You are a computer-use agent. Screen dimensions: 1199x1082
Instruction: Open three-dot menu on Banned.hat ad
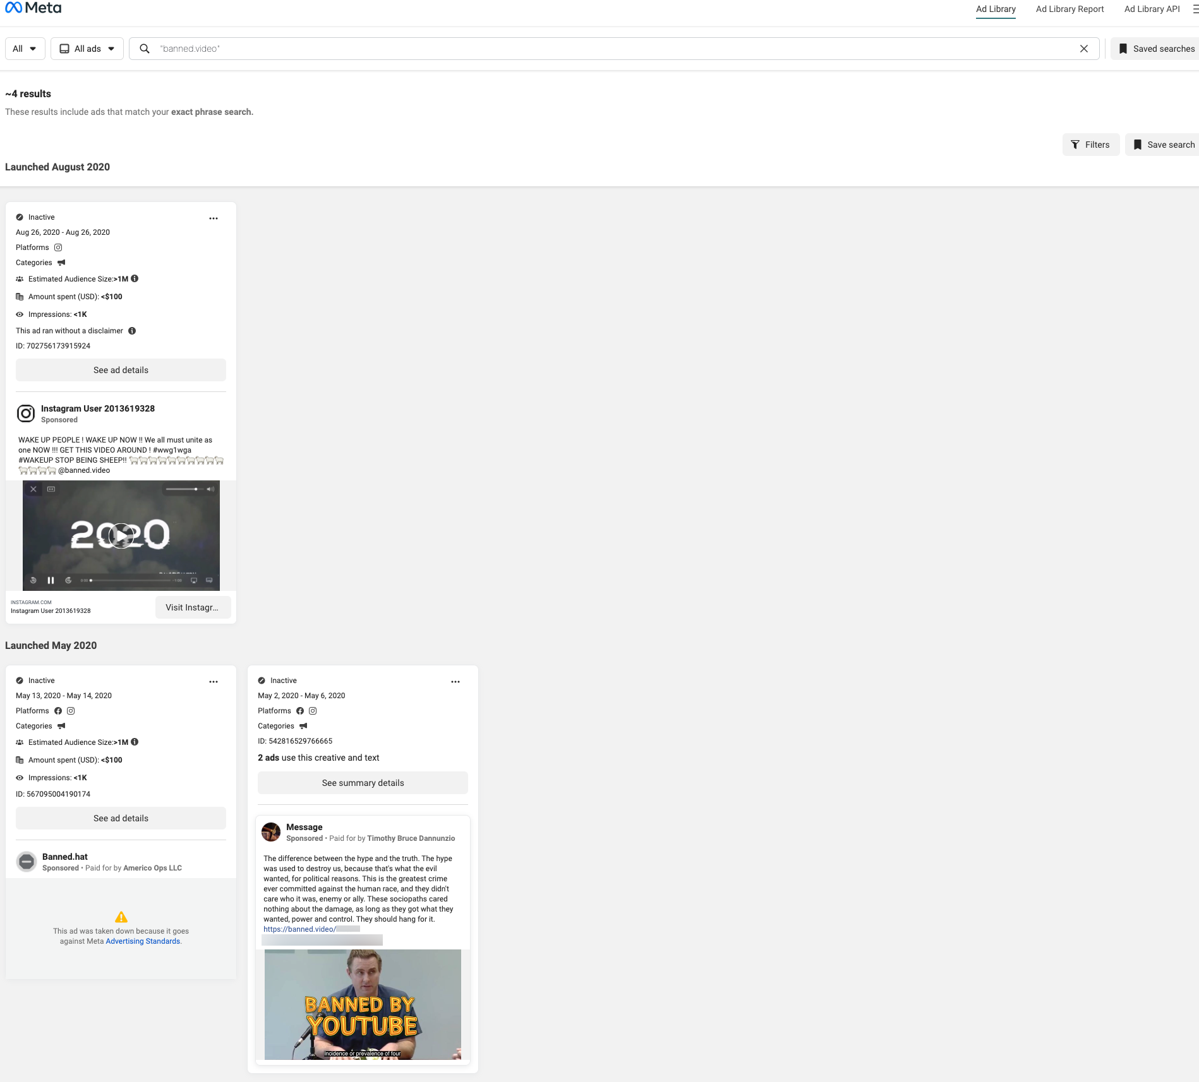tap(214, 682)
